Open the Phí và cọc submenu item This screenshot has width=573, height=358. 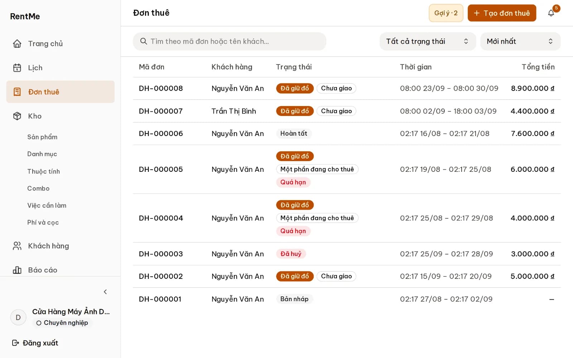(x=43, y=222)
